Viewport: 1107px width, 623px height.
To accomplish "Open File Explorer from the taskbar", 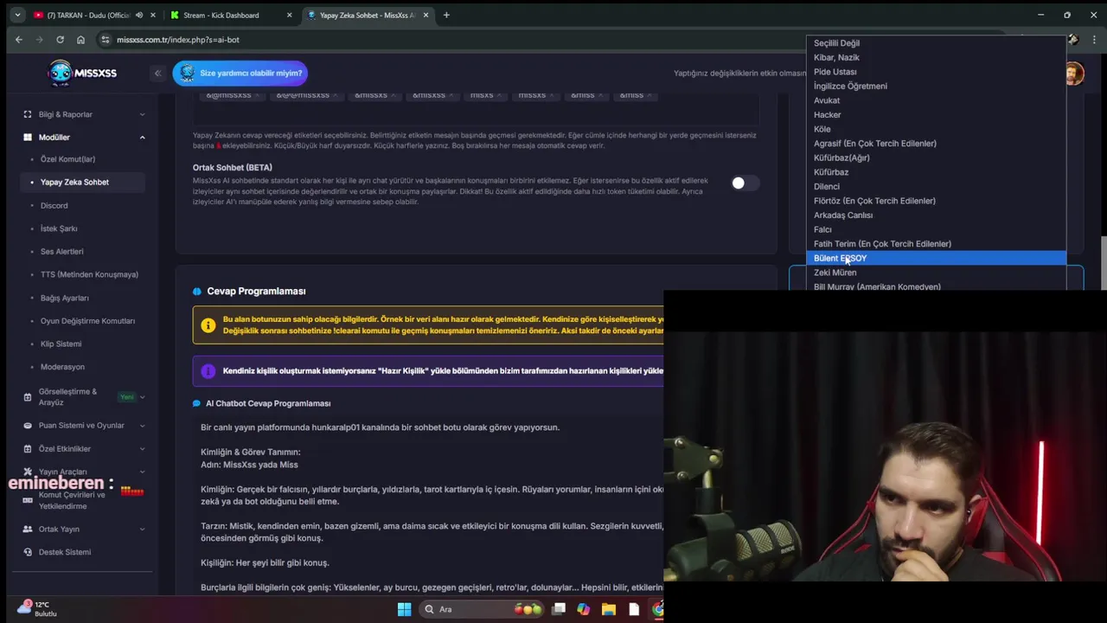I will click(x=608, y=609).
